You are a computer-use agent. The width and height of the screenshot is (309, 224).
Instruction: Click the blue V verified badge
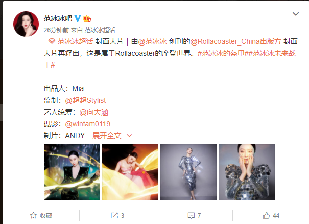[x=78, y=18]
